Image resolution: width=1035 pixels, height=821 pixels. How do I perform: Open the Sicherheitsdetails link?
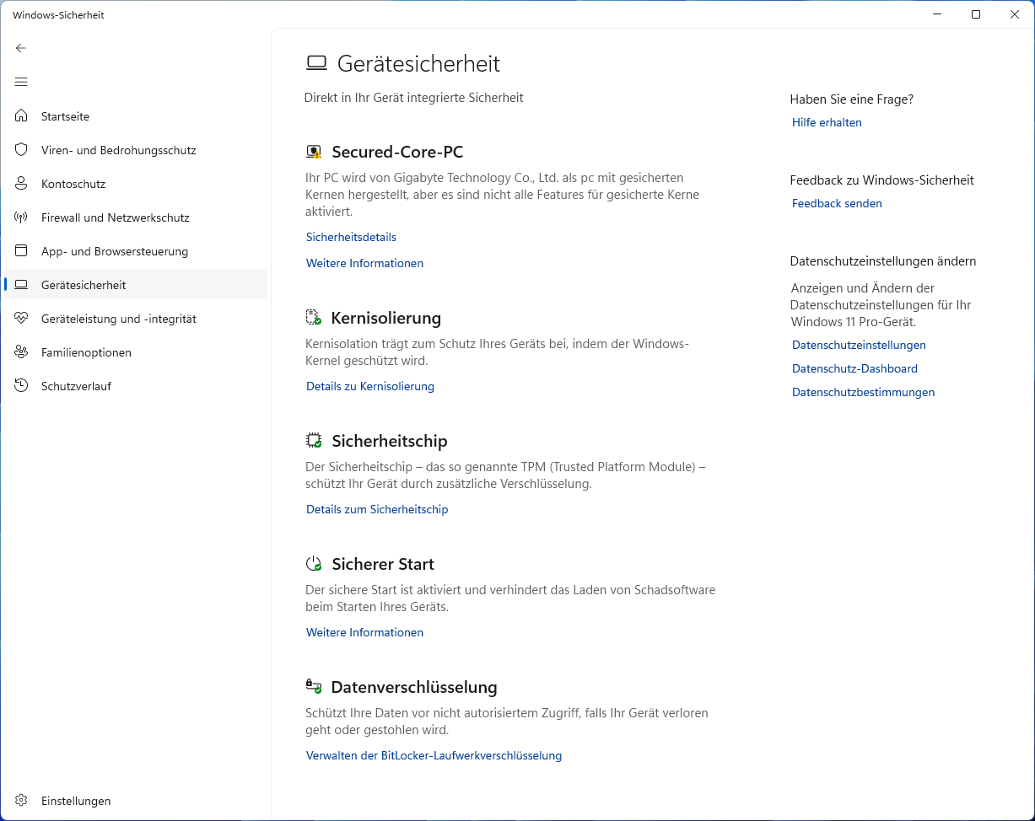[x=351, y=237]
